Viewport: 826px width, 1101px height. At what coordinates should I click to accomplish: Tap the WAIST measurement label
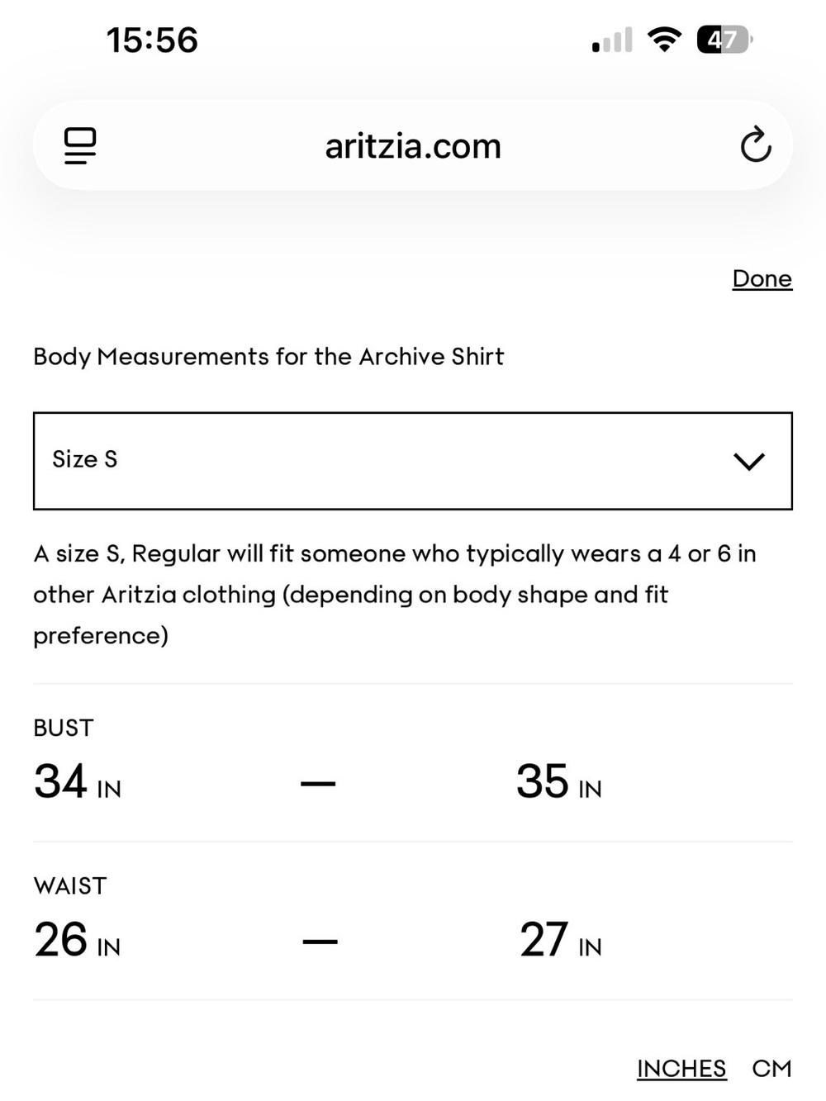tap(70, 885)
